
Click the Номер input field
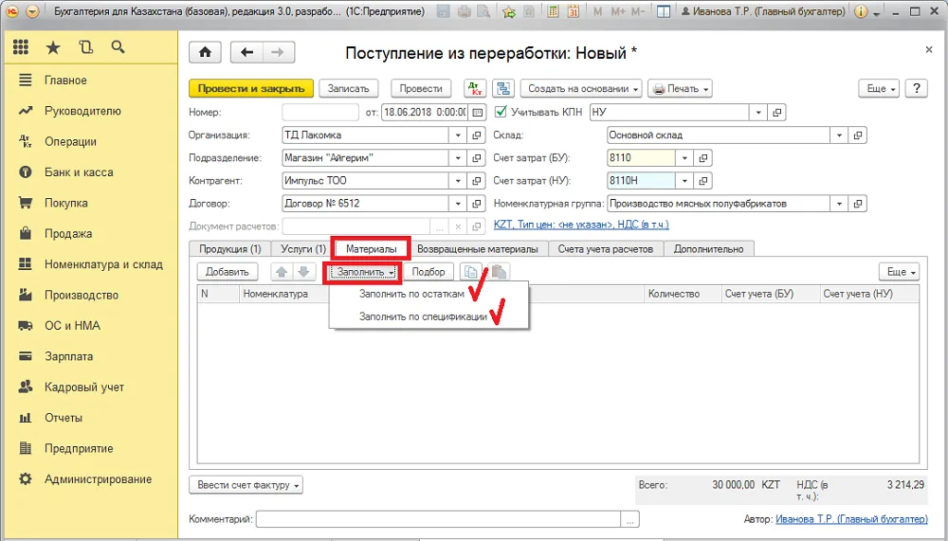[x=320, y=112]
